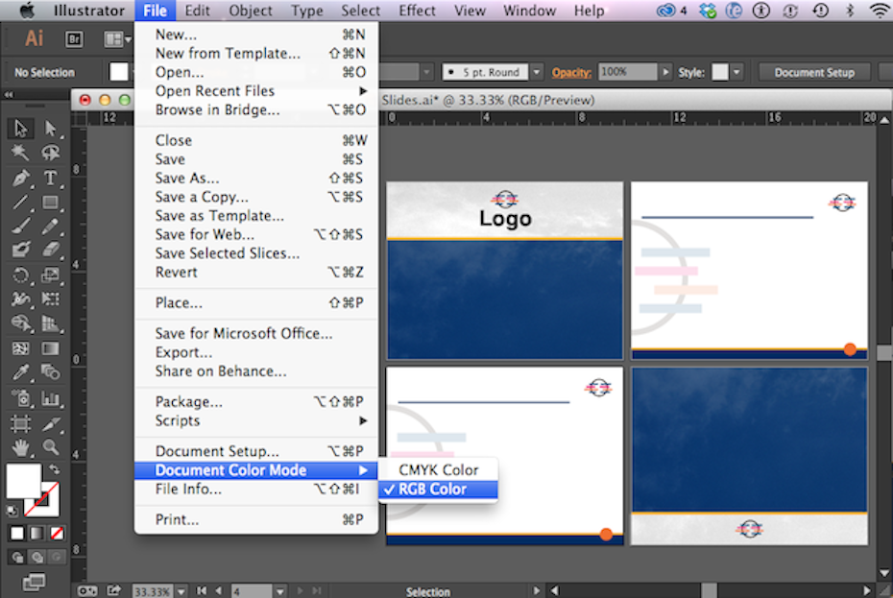Pick the Magic Wand tool
Screen dimensions: 893x598
tap(21, 154)
